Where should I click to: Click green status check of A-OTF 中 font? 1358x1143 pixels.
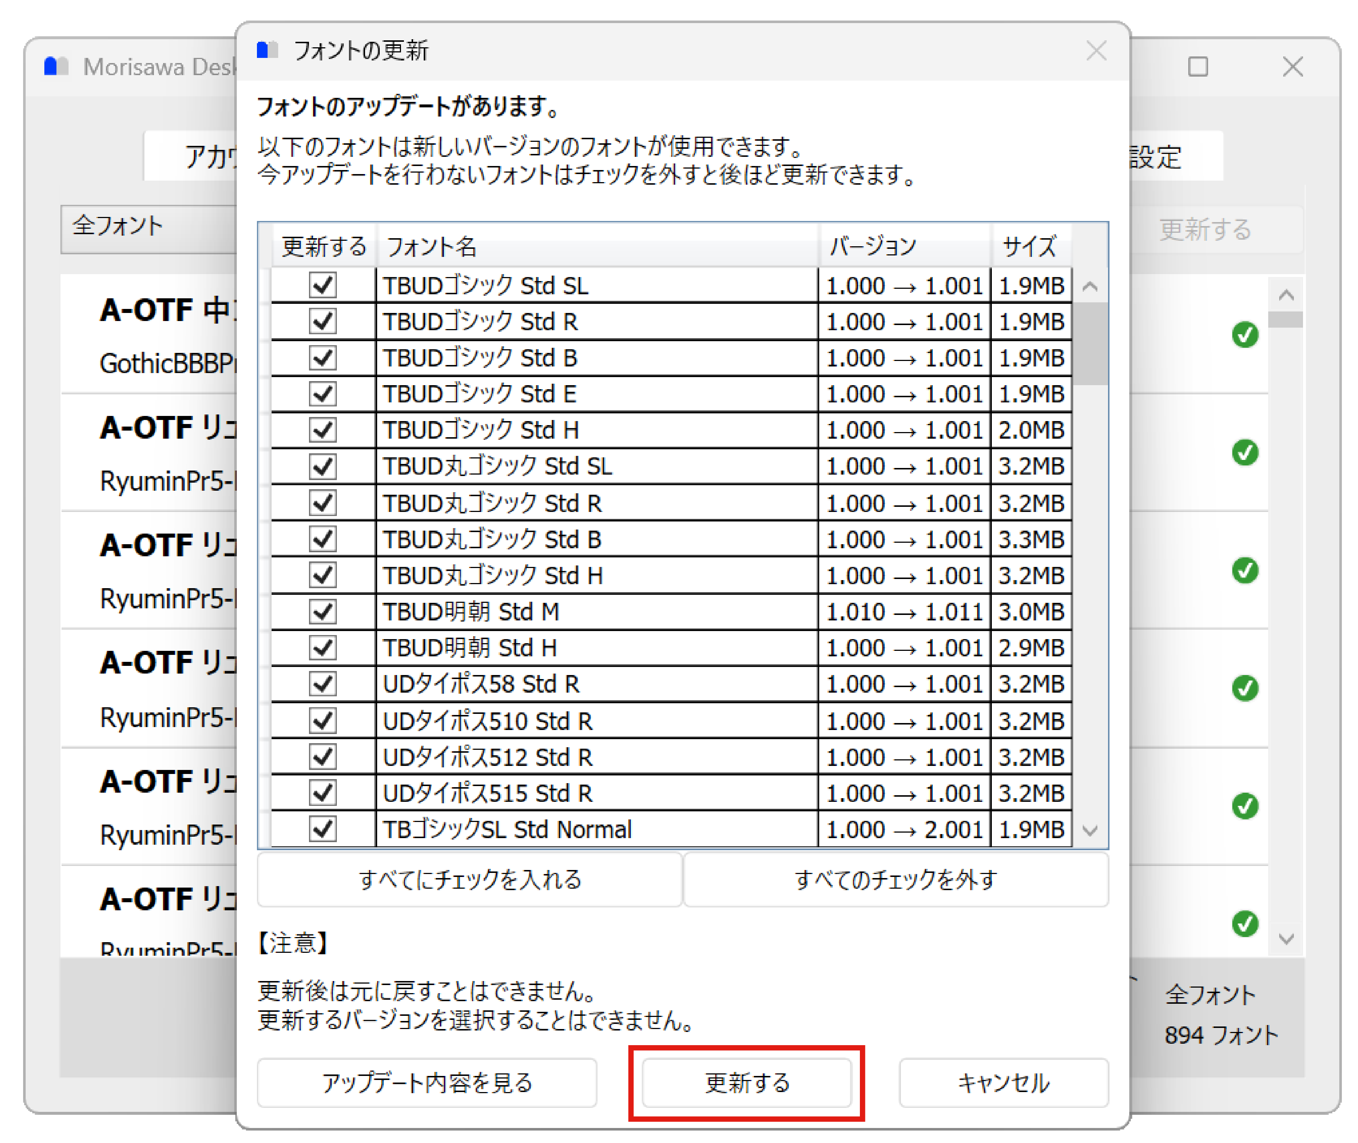pos(1245,335)
